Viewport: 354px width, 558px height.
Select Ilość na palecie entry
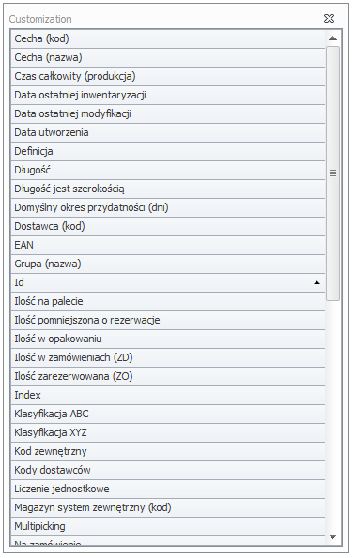tap(168, 301)
